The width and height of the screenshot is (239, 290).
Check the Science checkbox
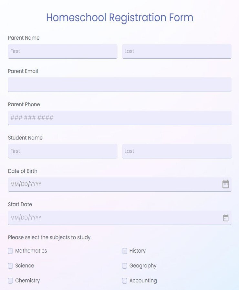coord(10,266)
